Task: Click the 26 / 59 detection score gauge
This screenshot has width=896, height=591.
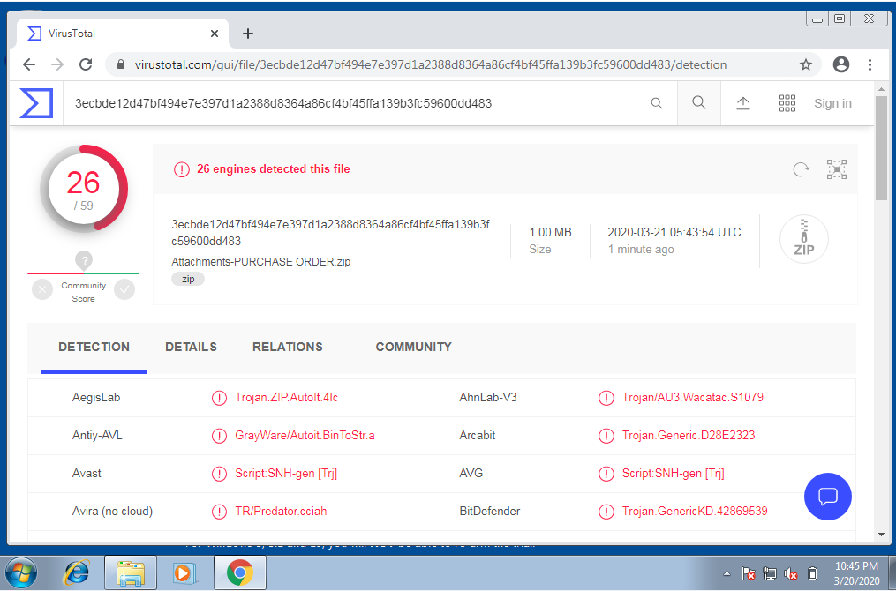Action: click(x=84, y=189)
